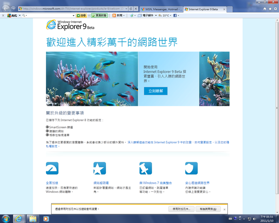279x223 pixels.
Task: Open the e-mail envelope toolbar icon
Action: (140, 15)
